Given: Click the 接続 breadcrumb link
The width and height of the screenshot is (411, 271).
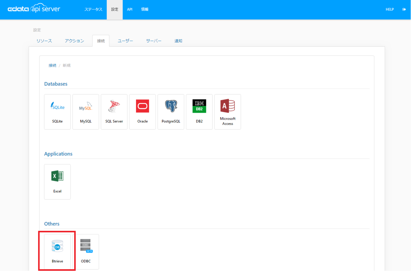Looking at the screenshot, I should [52, 65].
